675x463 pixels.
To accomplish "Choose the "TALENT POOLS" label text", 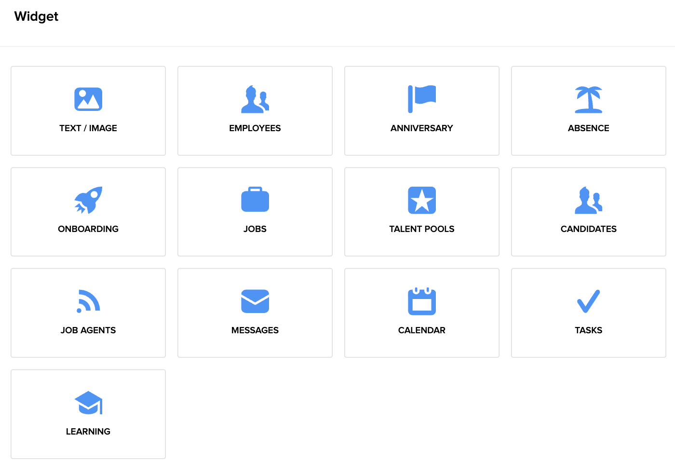I will [422, 229].
